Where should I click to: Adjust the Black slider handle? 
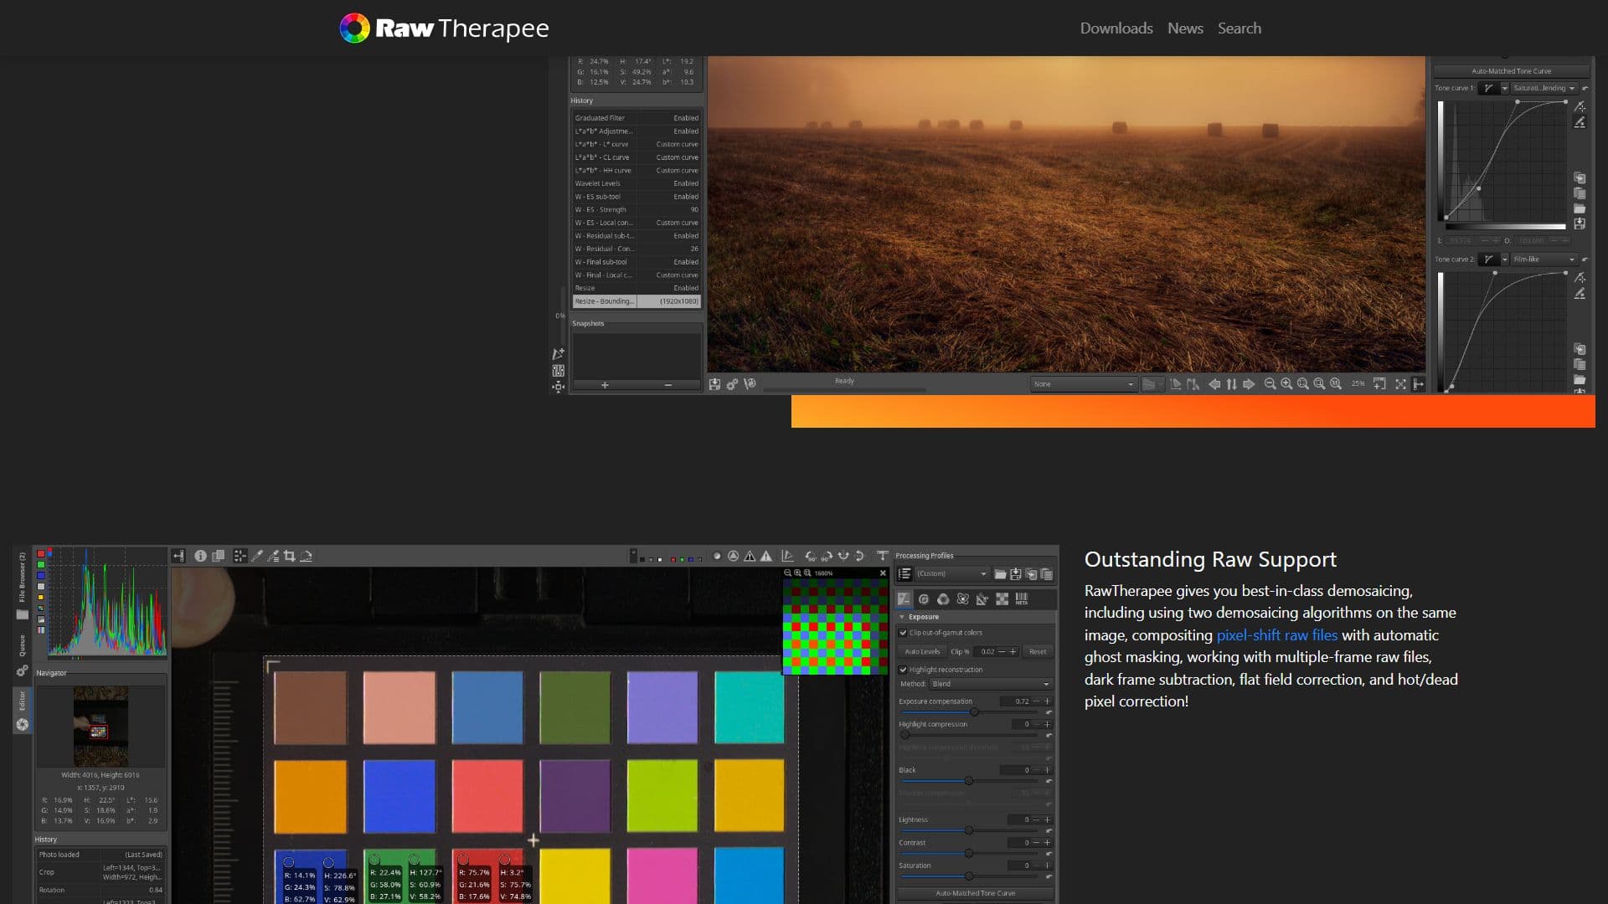point(969,780)
